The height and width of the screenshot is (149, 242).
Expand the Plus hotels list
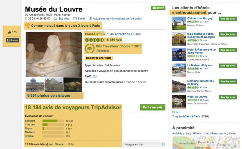[x=176, y=112]
